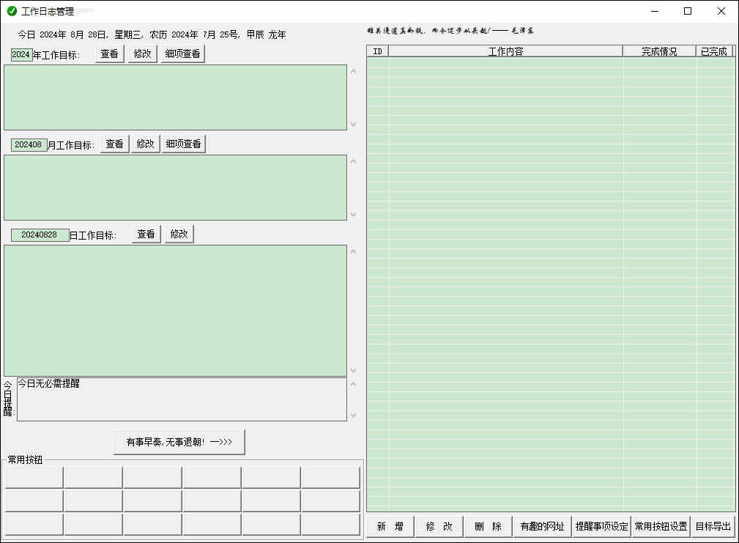Click 修改 to edit the year work goal

[142, 53]
